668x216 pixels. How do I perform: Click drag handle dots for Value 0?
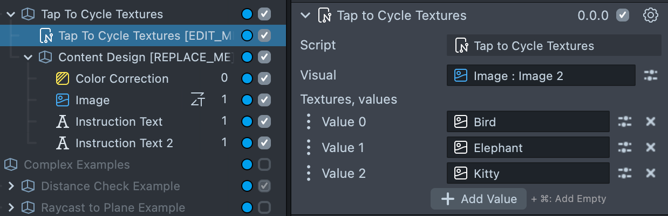pos(308,122)
